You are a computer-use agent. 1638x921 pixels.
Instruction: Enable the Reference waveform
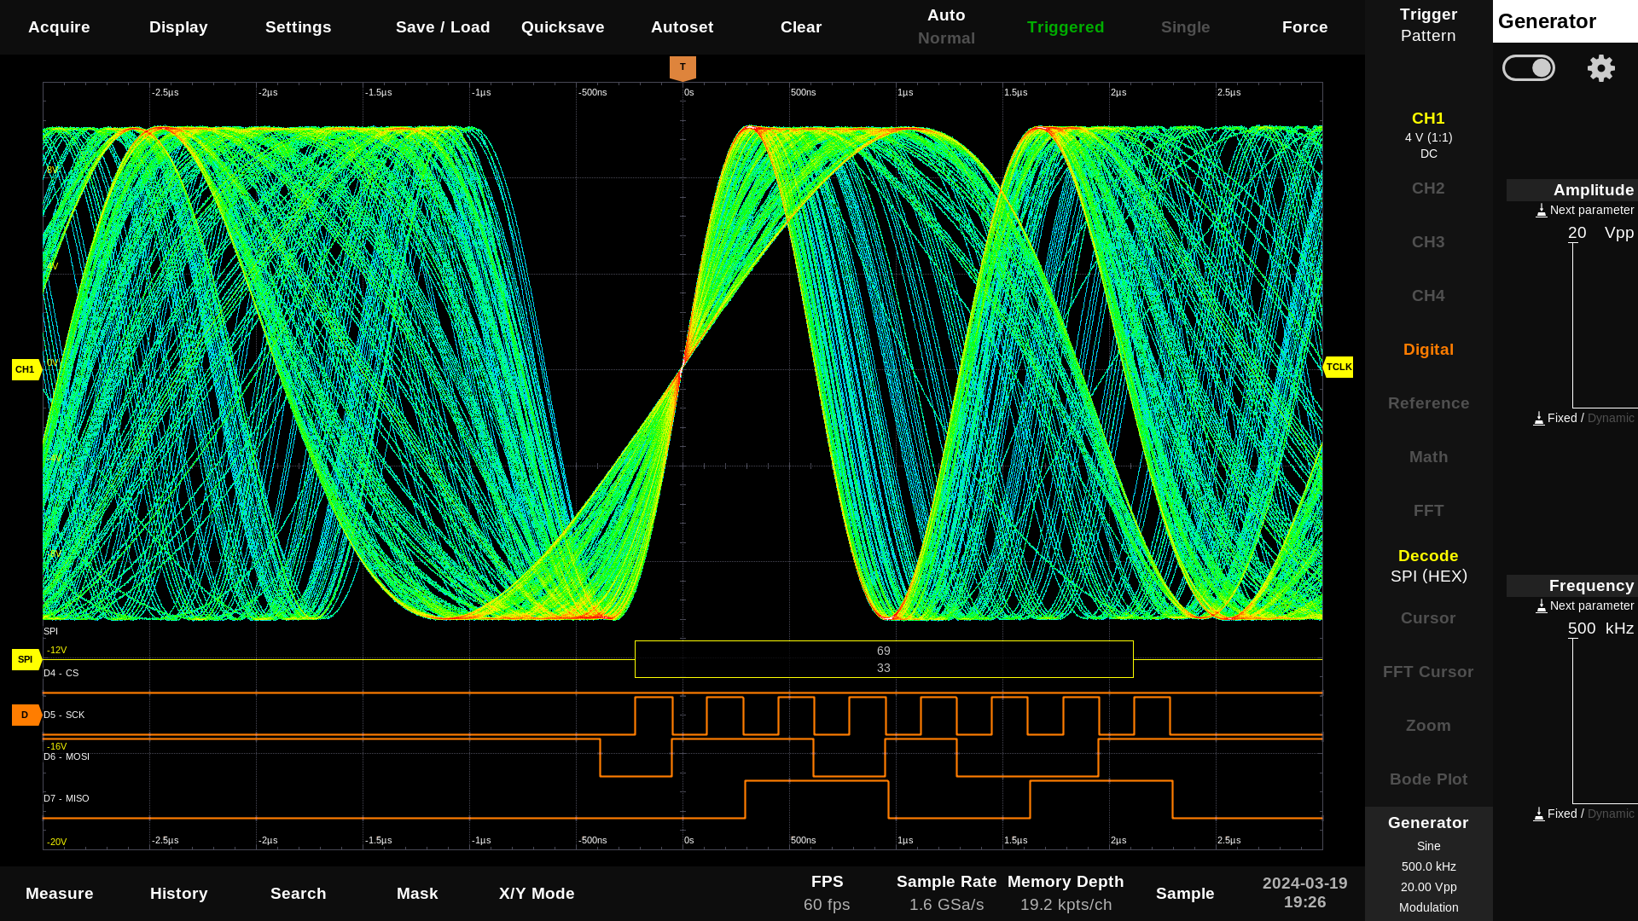(x=1428, y=403)
